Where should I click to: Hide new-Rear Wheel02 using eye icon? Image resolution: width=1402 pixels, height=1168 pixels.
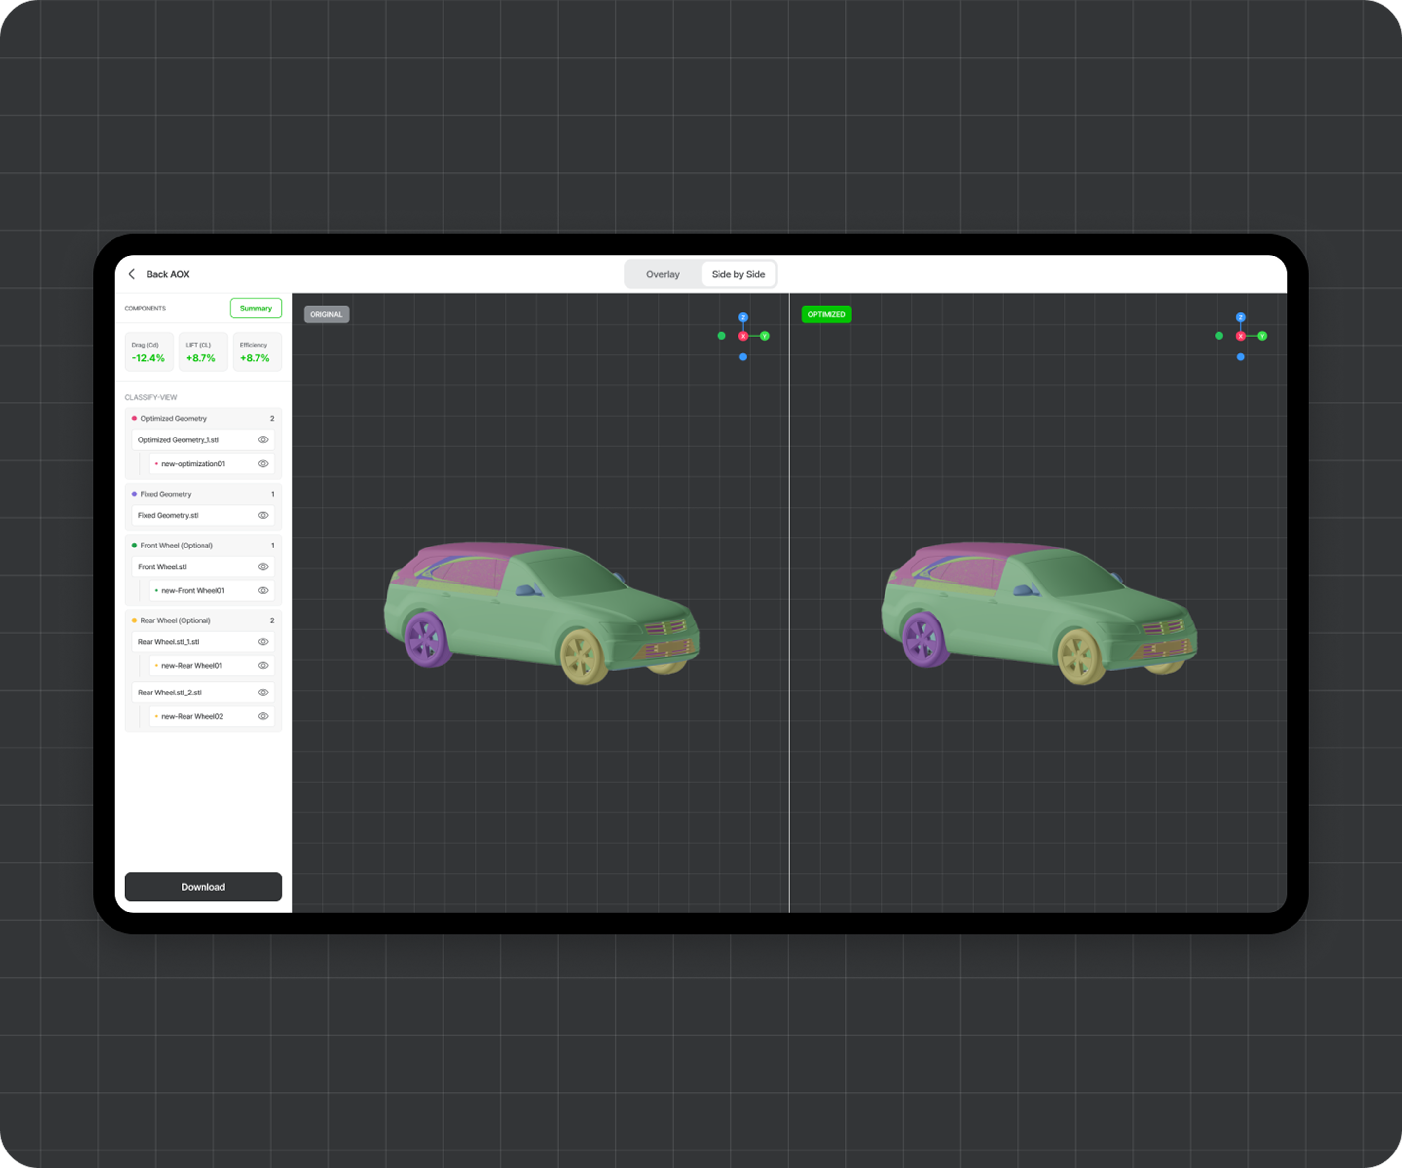pyautogui.click(x=263, y=716)
